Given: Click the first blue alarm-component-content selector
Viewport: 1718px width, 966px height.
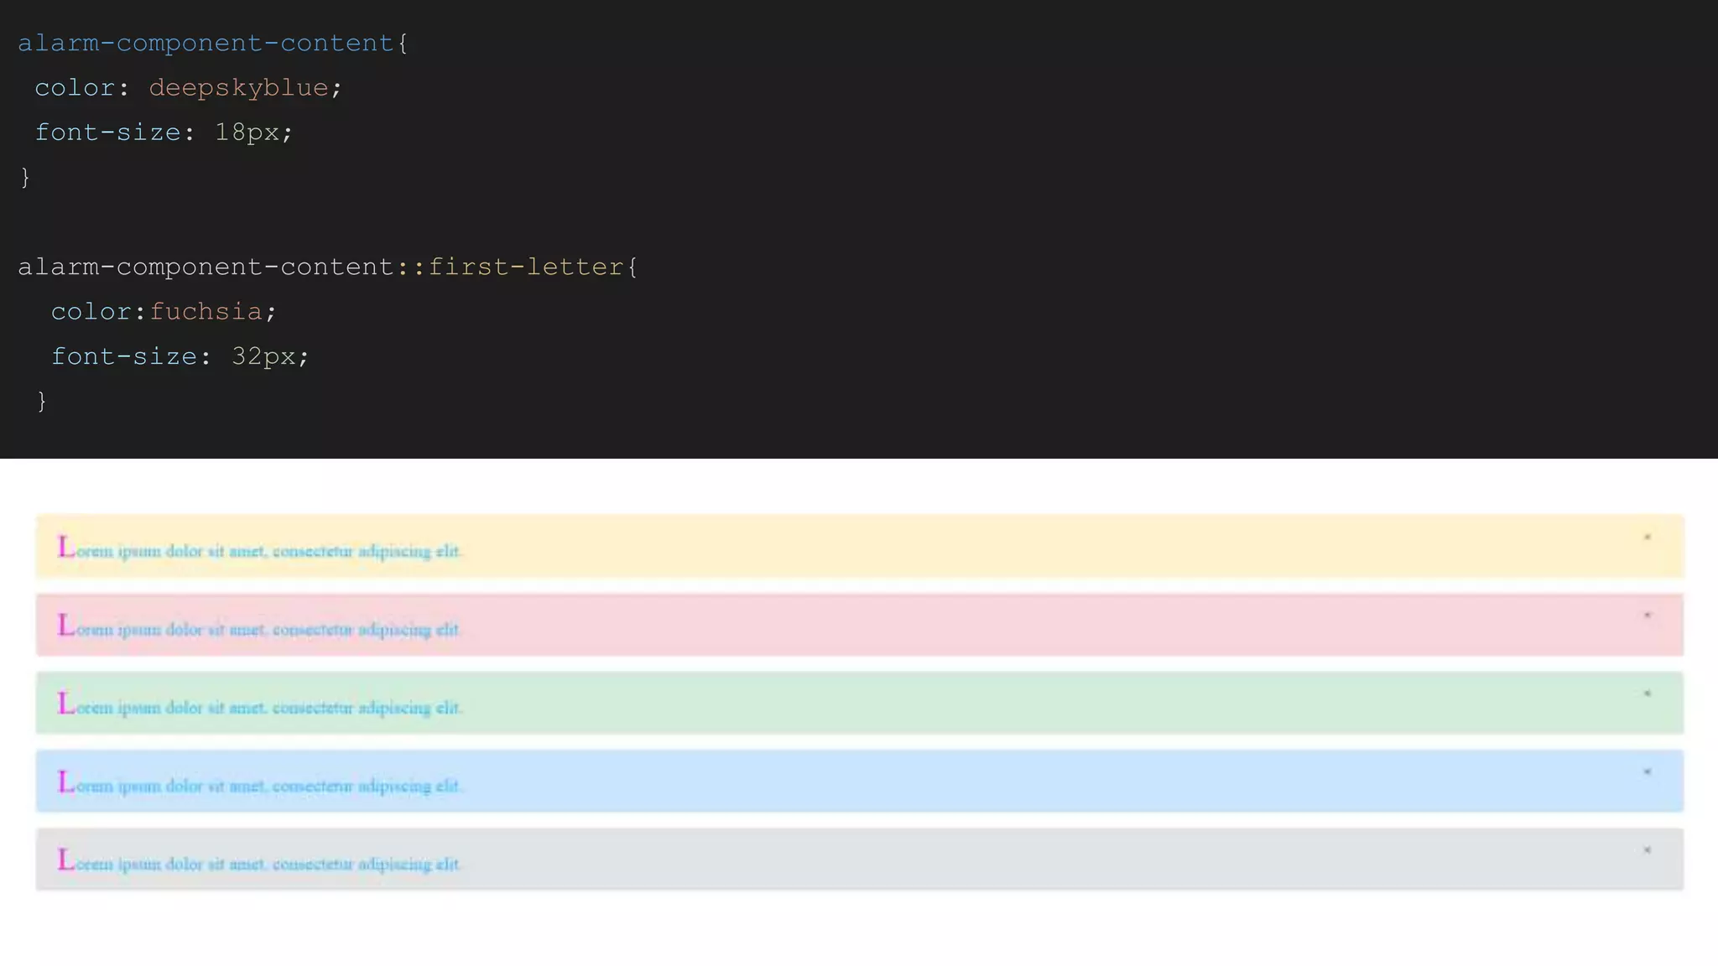Looking at the screenshot, I should point(206,43).
